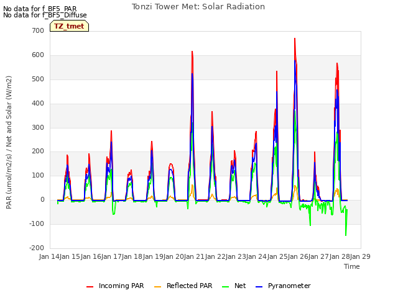Select the Reflected PAR legend label
Image resolution: width=398 pixels, height=298 pixels.
pos(189,286)
